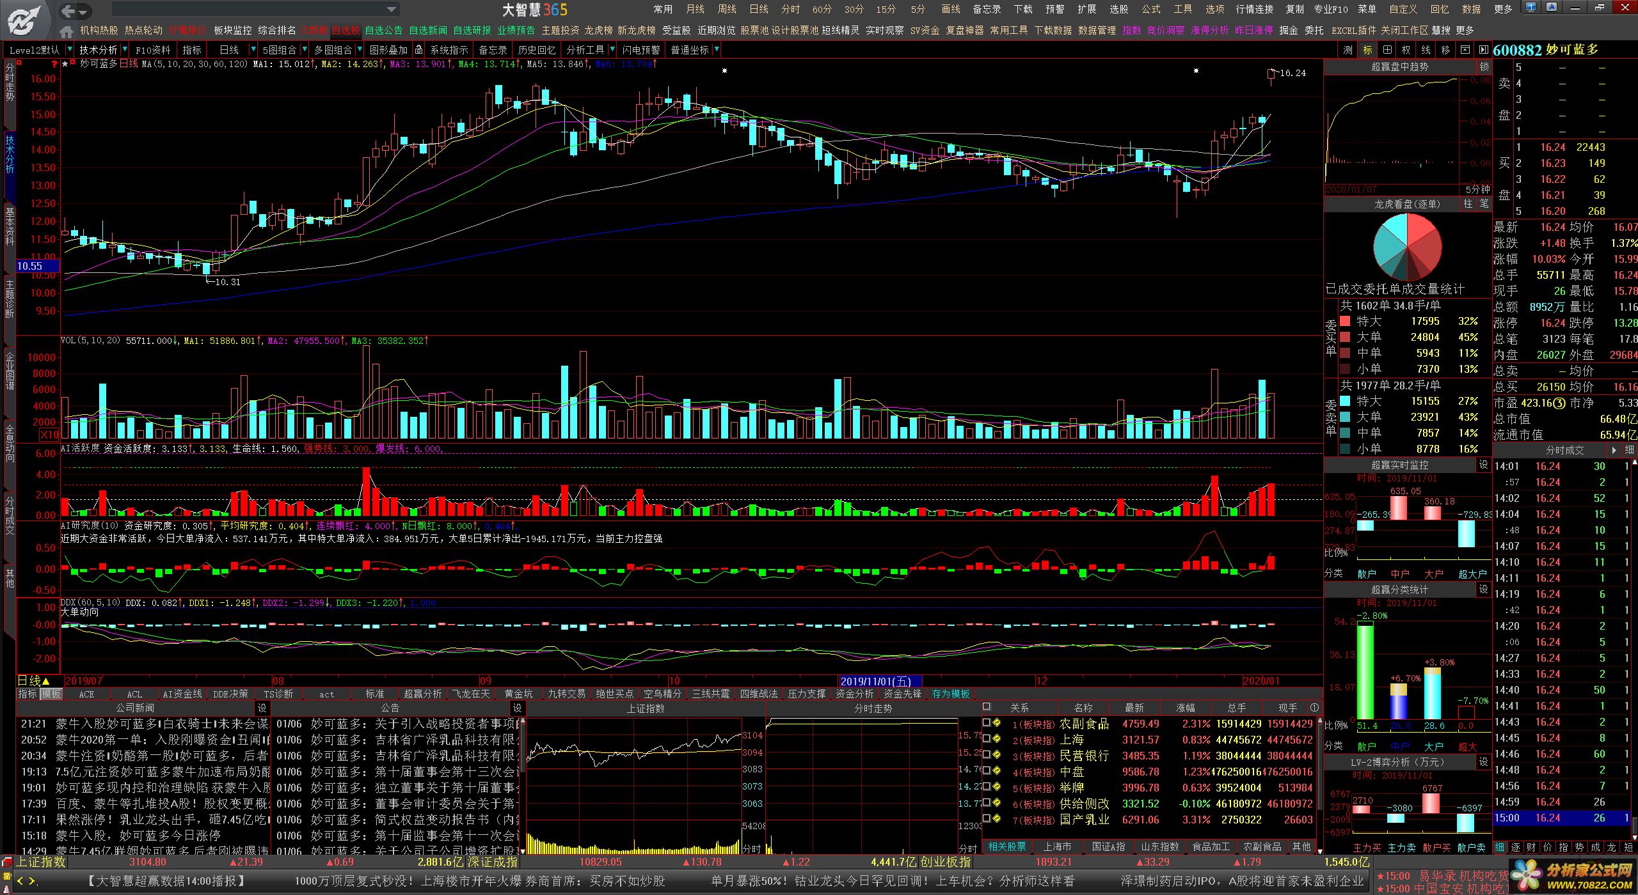This screenshot has height=895, width=1638.
Task: Click the diamond icon beside 国产乳业
Action: (997, 819)
